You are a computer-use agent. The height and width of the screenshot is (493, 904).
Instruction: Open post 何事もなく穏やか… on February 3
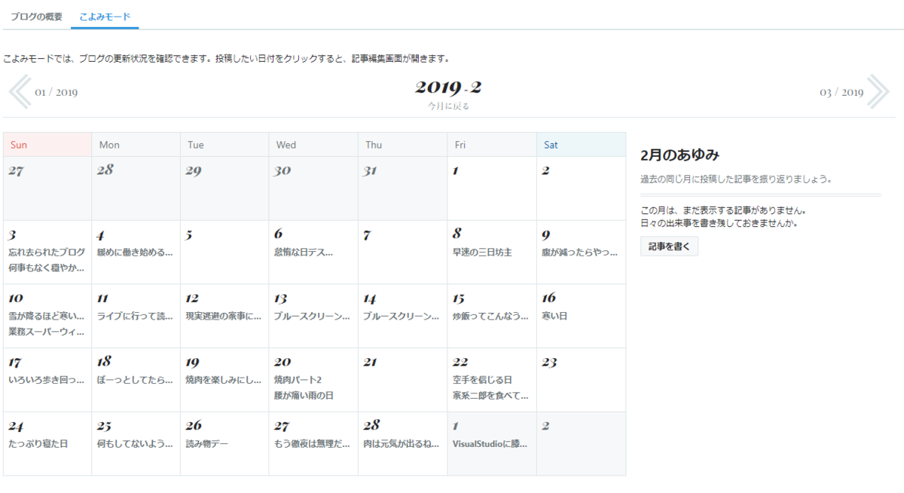(x=47, y=268)
